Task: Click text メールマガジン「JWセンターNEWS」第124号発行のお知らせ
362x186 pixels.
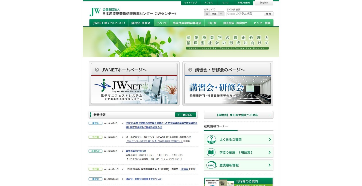Action: pyautogui.click(x=158, y=137)
